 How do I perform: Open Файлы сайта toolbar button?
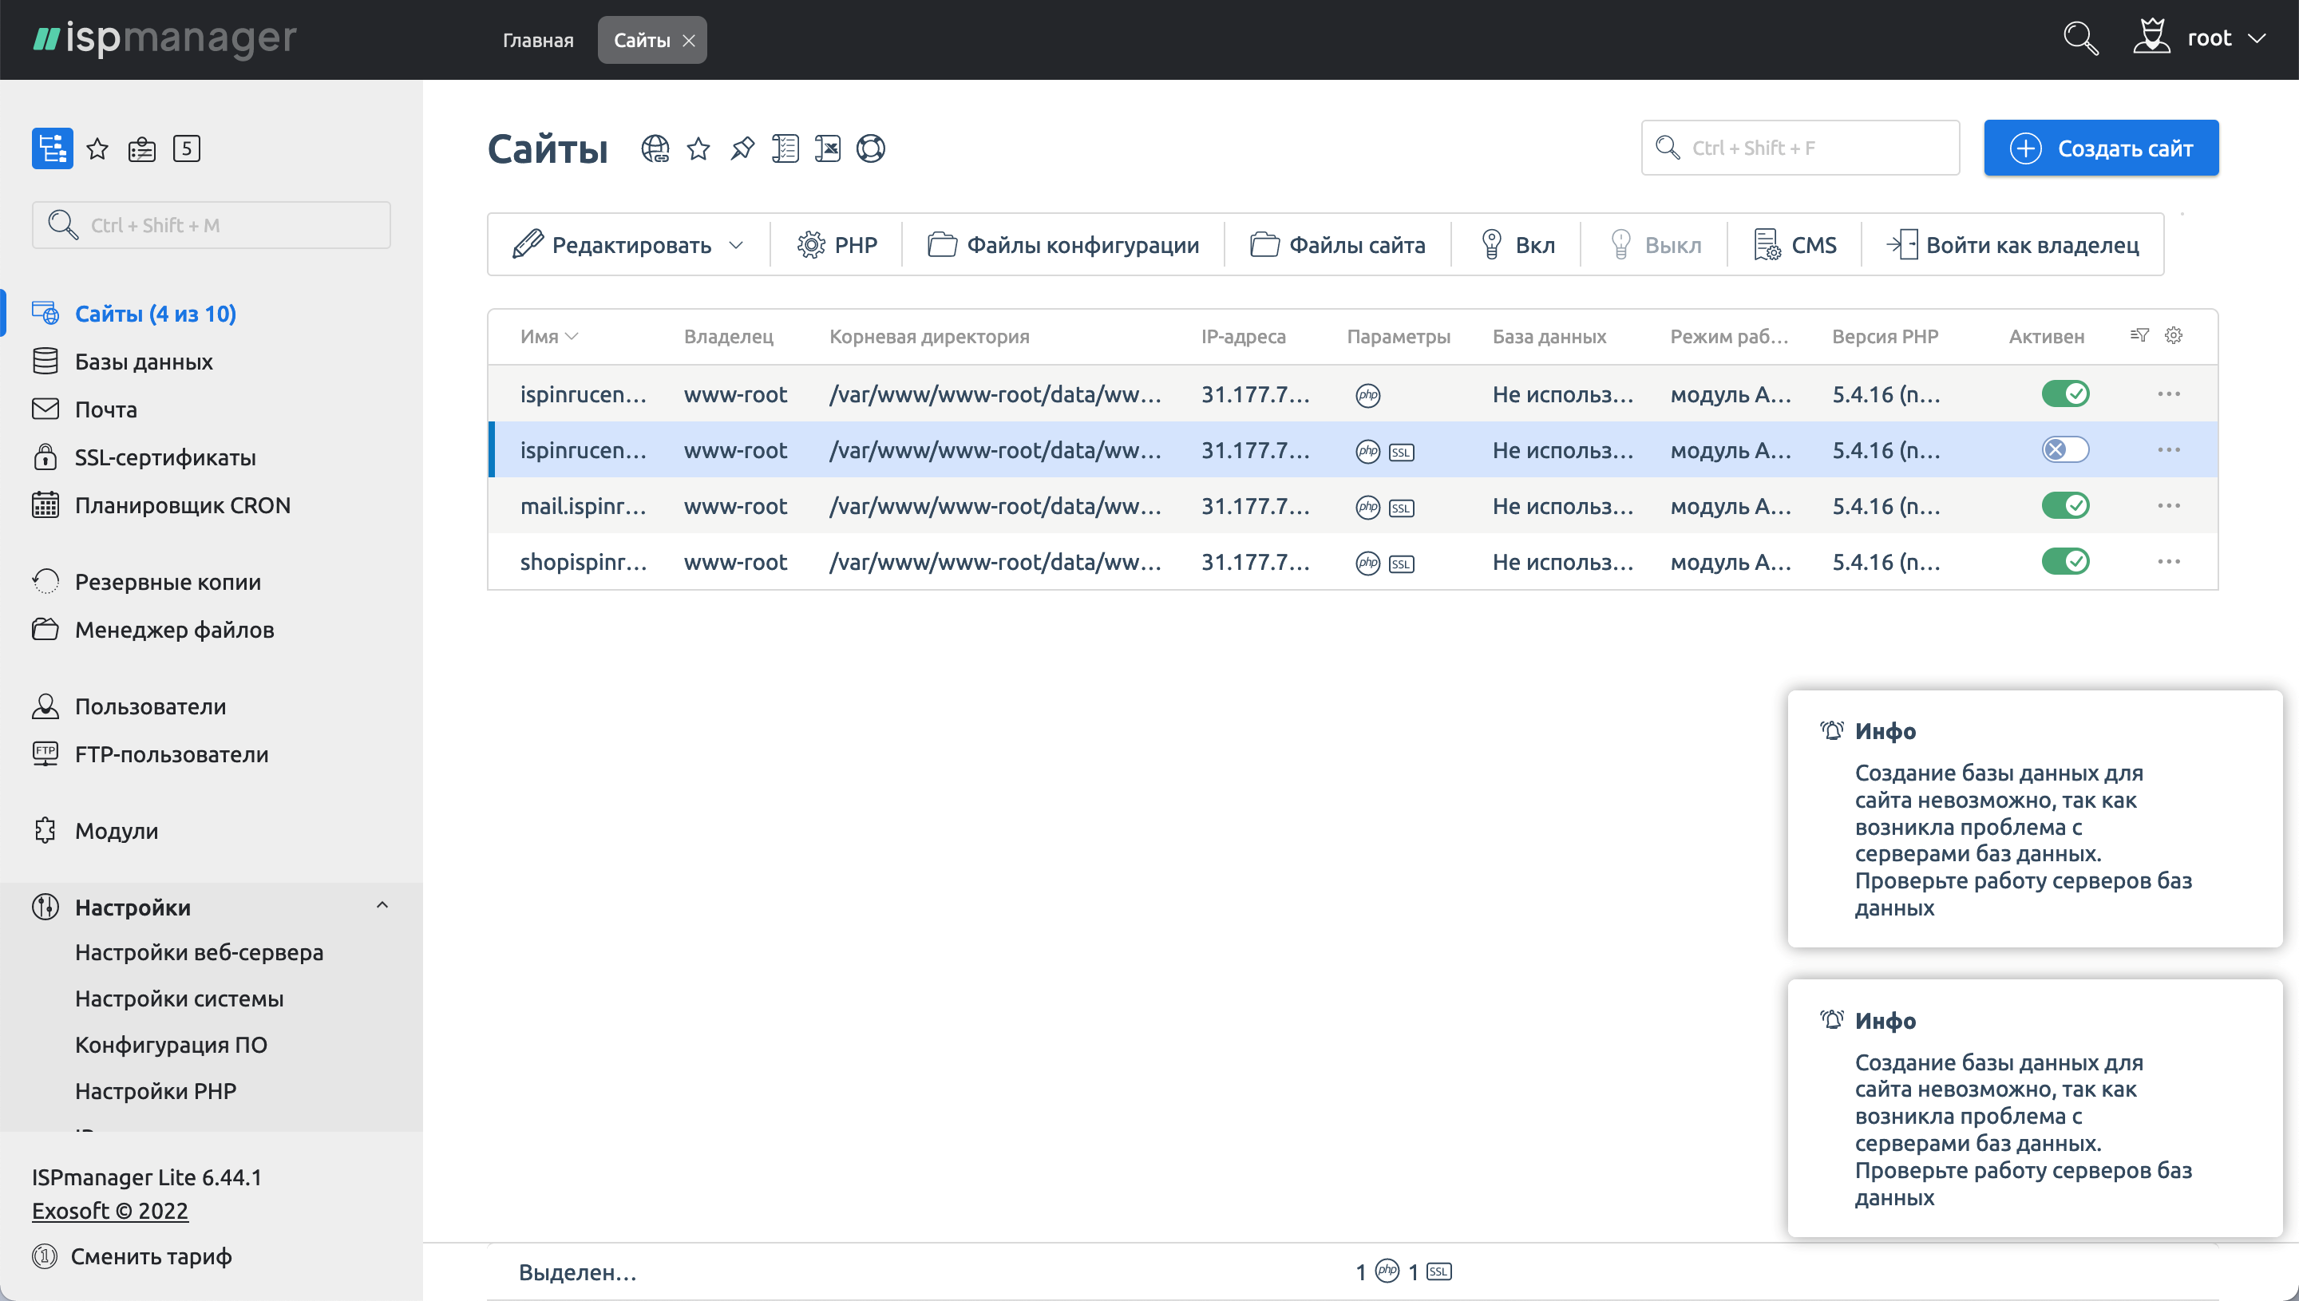click(x=1338, y=245)
